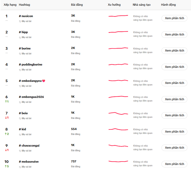The image size is (191, 173).
Task: Click the trend chart for #kid
Action: (x=118, y=129)
